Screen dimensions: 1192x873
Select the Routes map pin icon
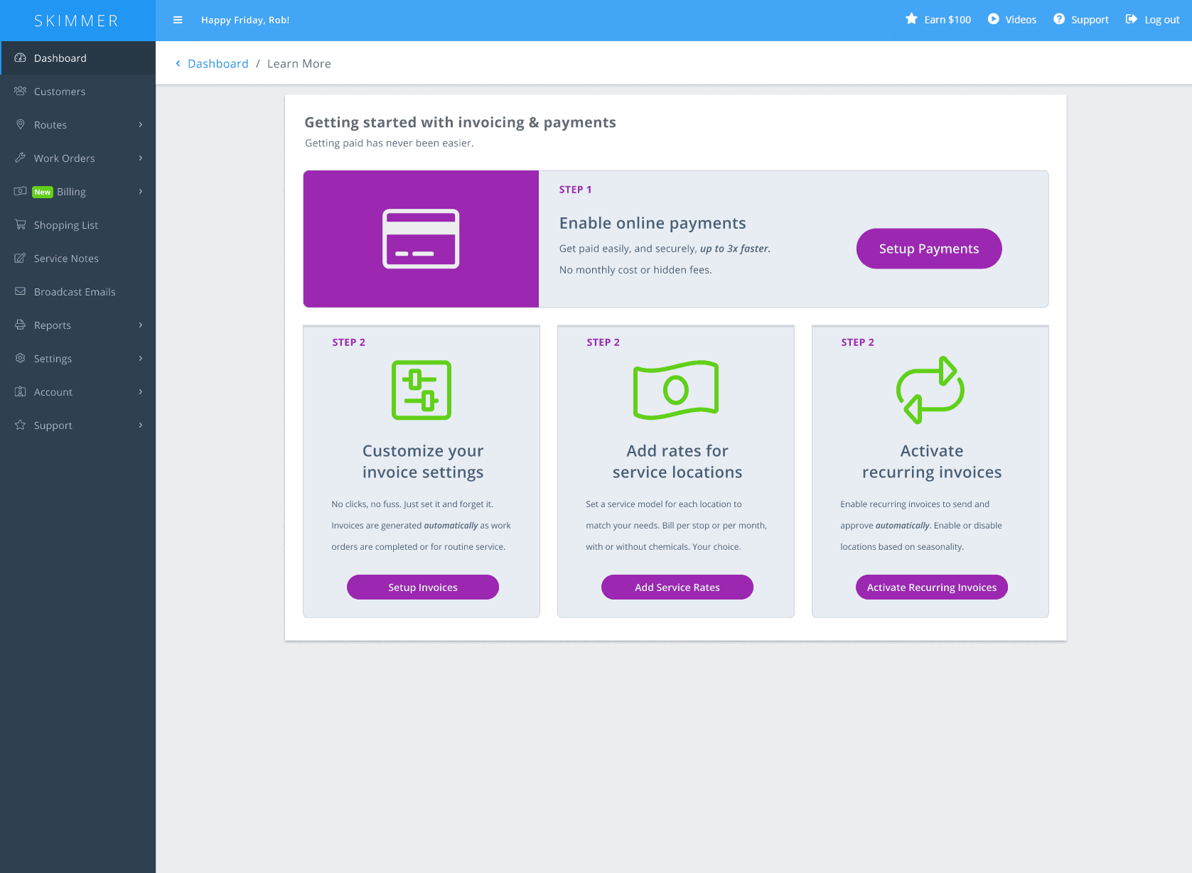point(21,124)
